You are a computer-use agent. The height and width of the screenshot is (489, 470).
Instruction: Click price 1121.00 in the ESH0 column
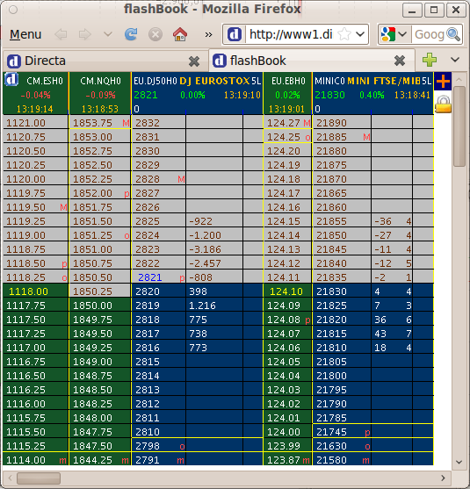tap(25, 123)
